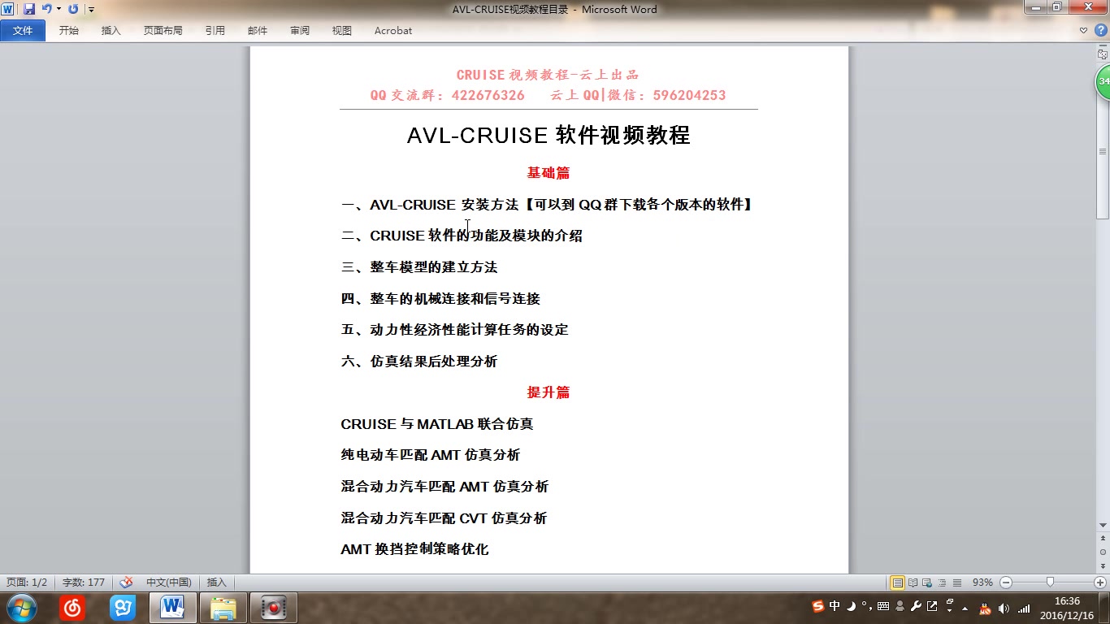
Task: Click the red heading 基础篇
Action: 548,173
